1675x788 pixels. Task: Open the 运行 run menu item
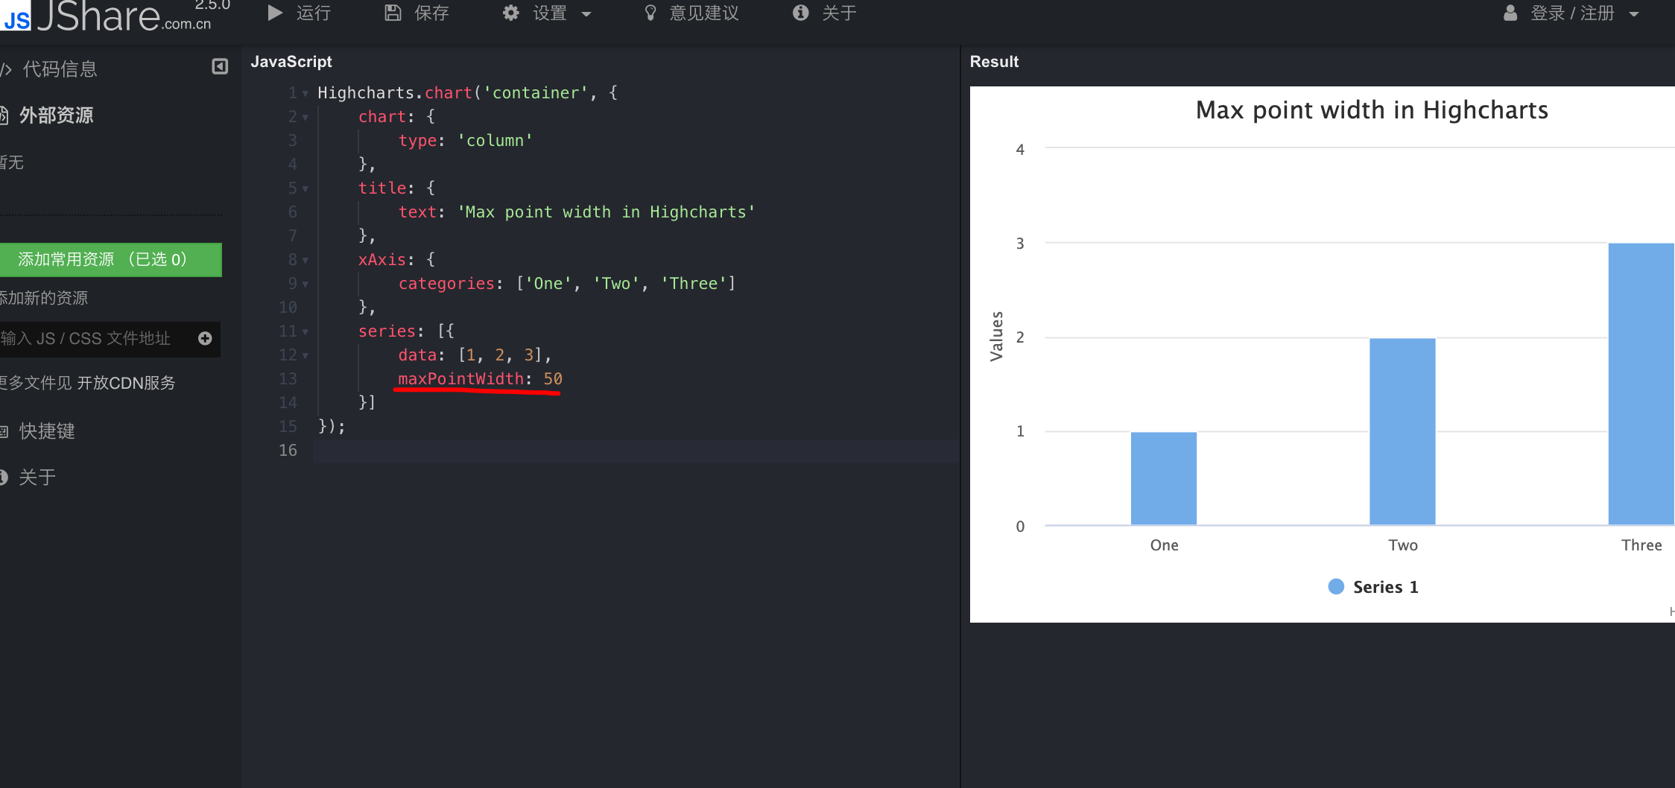[299, 13]
